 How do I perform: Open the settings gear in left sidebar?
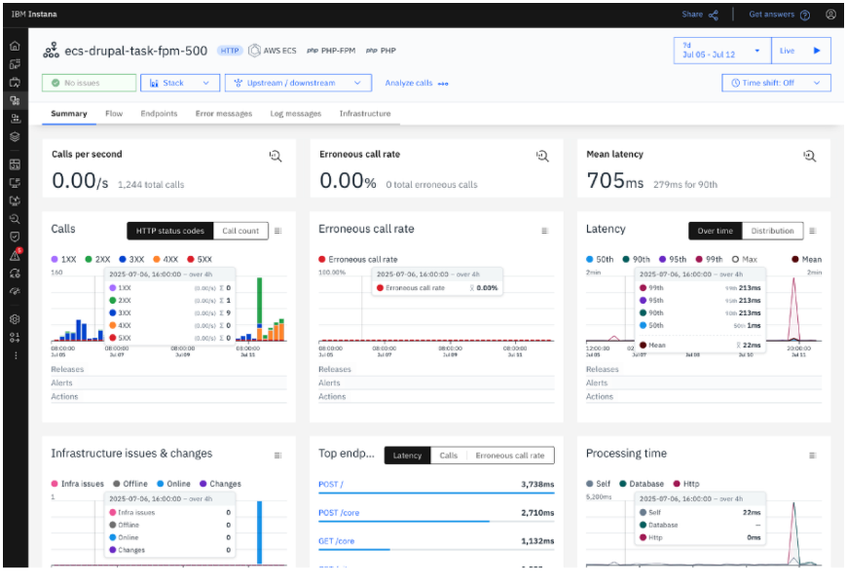(x=15, y=319)
